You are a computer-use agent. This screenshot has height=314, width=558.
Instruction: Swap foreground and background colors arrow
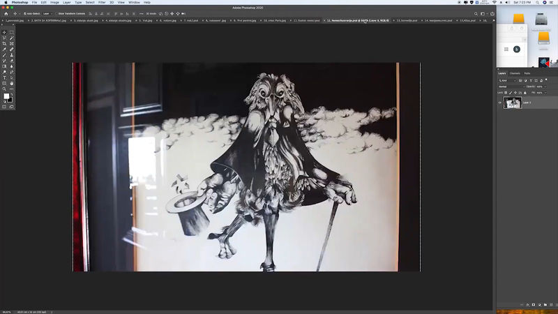point(12,94)
